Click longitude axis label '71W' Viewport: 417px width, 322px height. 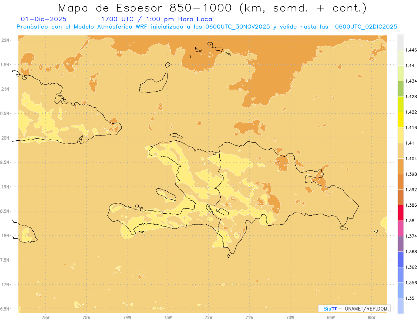click(249, 317)
